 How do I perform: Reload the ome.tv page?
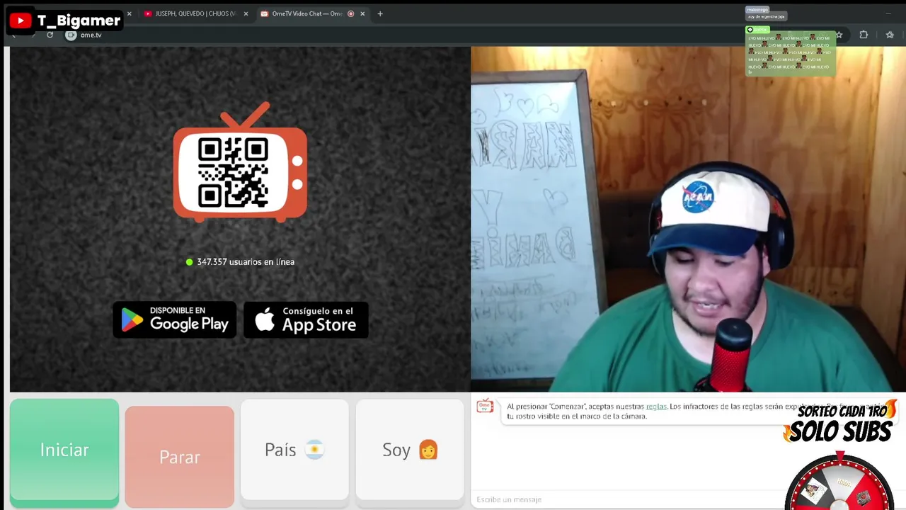coord(50,35)
